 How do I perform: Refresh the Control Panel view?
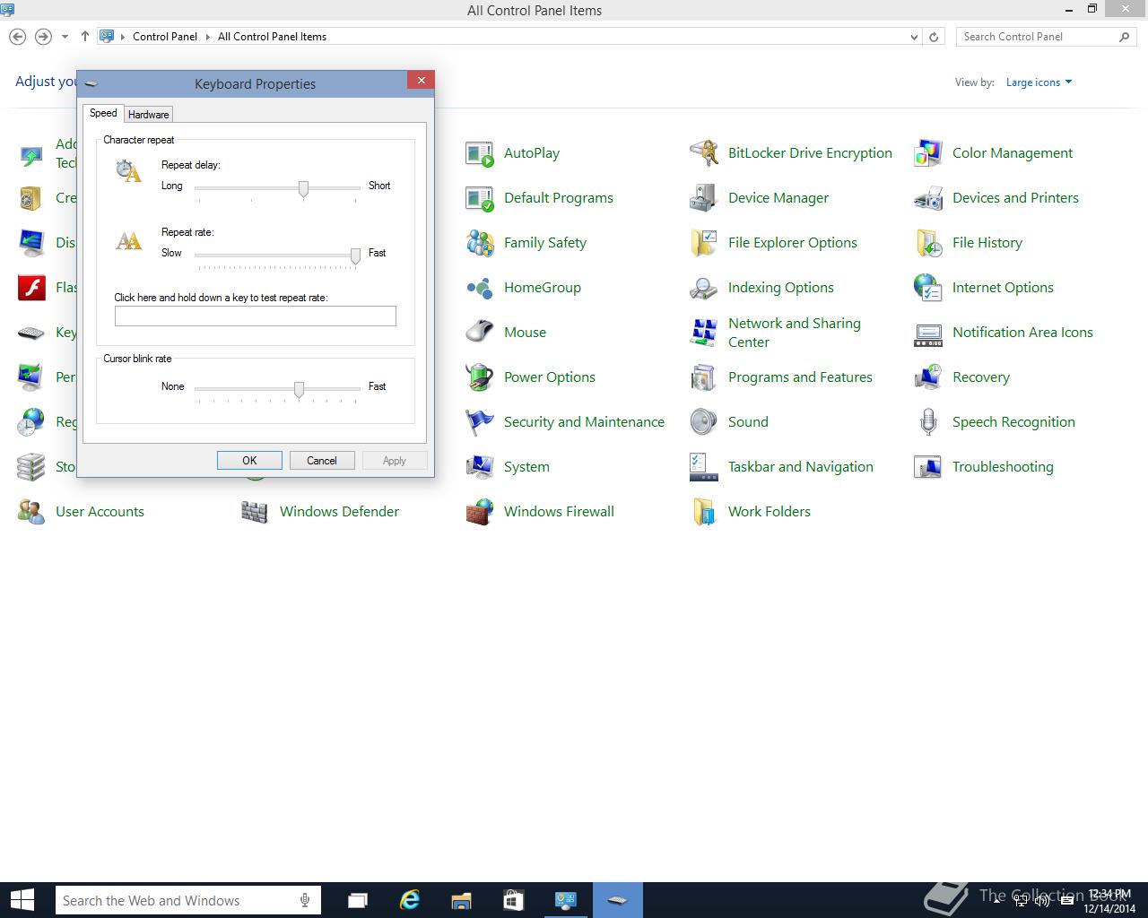934,37
